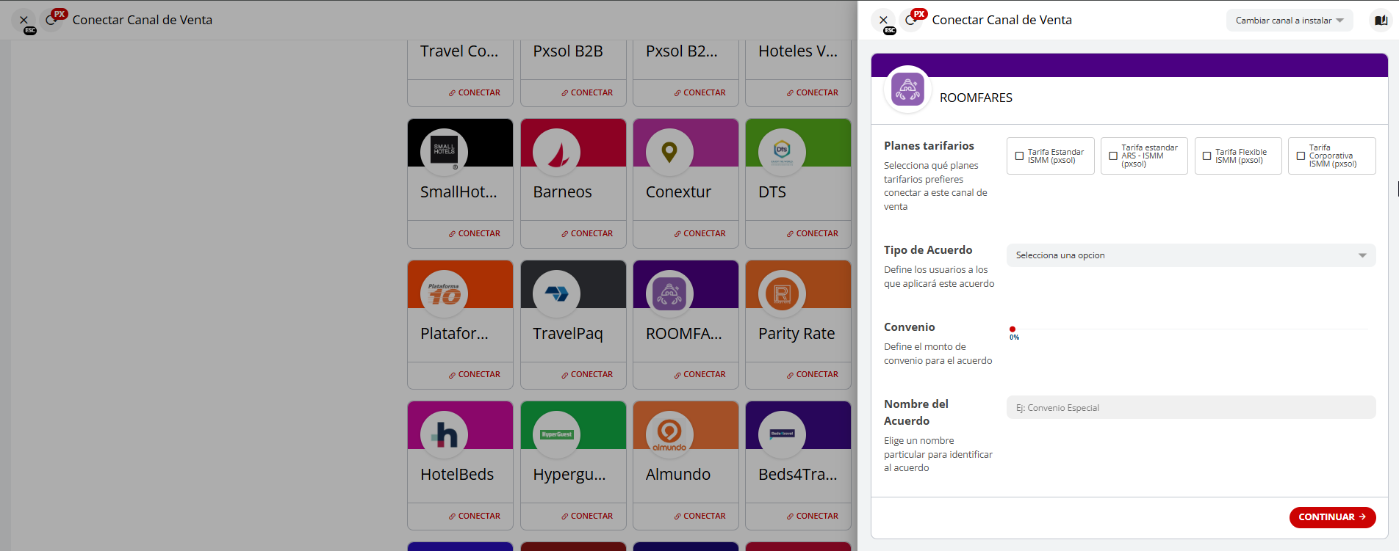Click the Planes tarifarios heading
This screenshot has width=1399, height=551.
coord(929,146)
